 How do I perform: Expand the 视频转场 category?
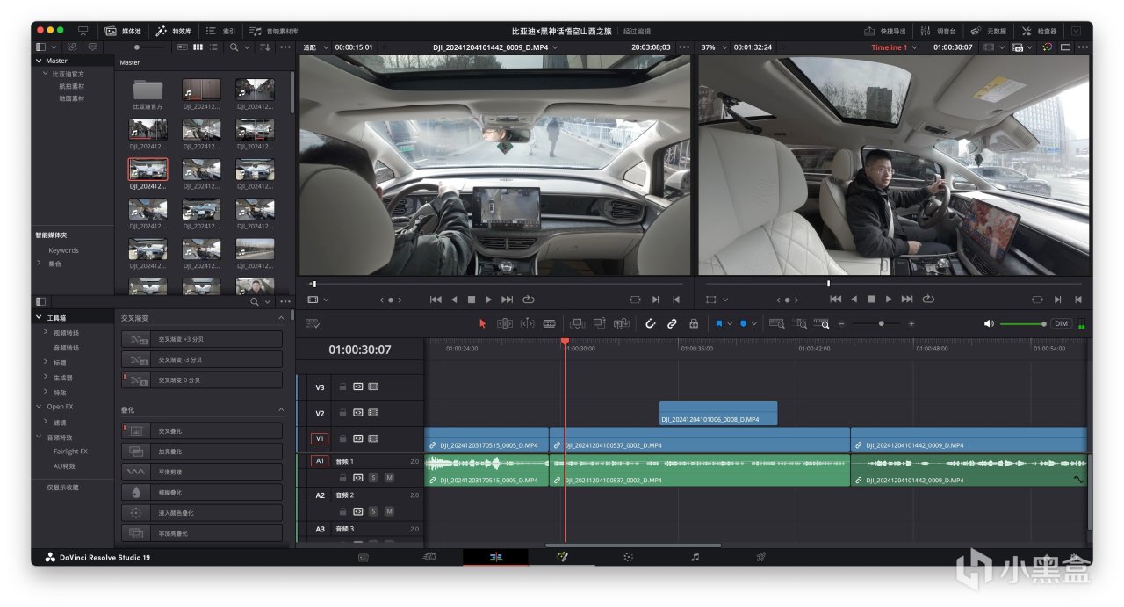46,333
